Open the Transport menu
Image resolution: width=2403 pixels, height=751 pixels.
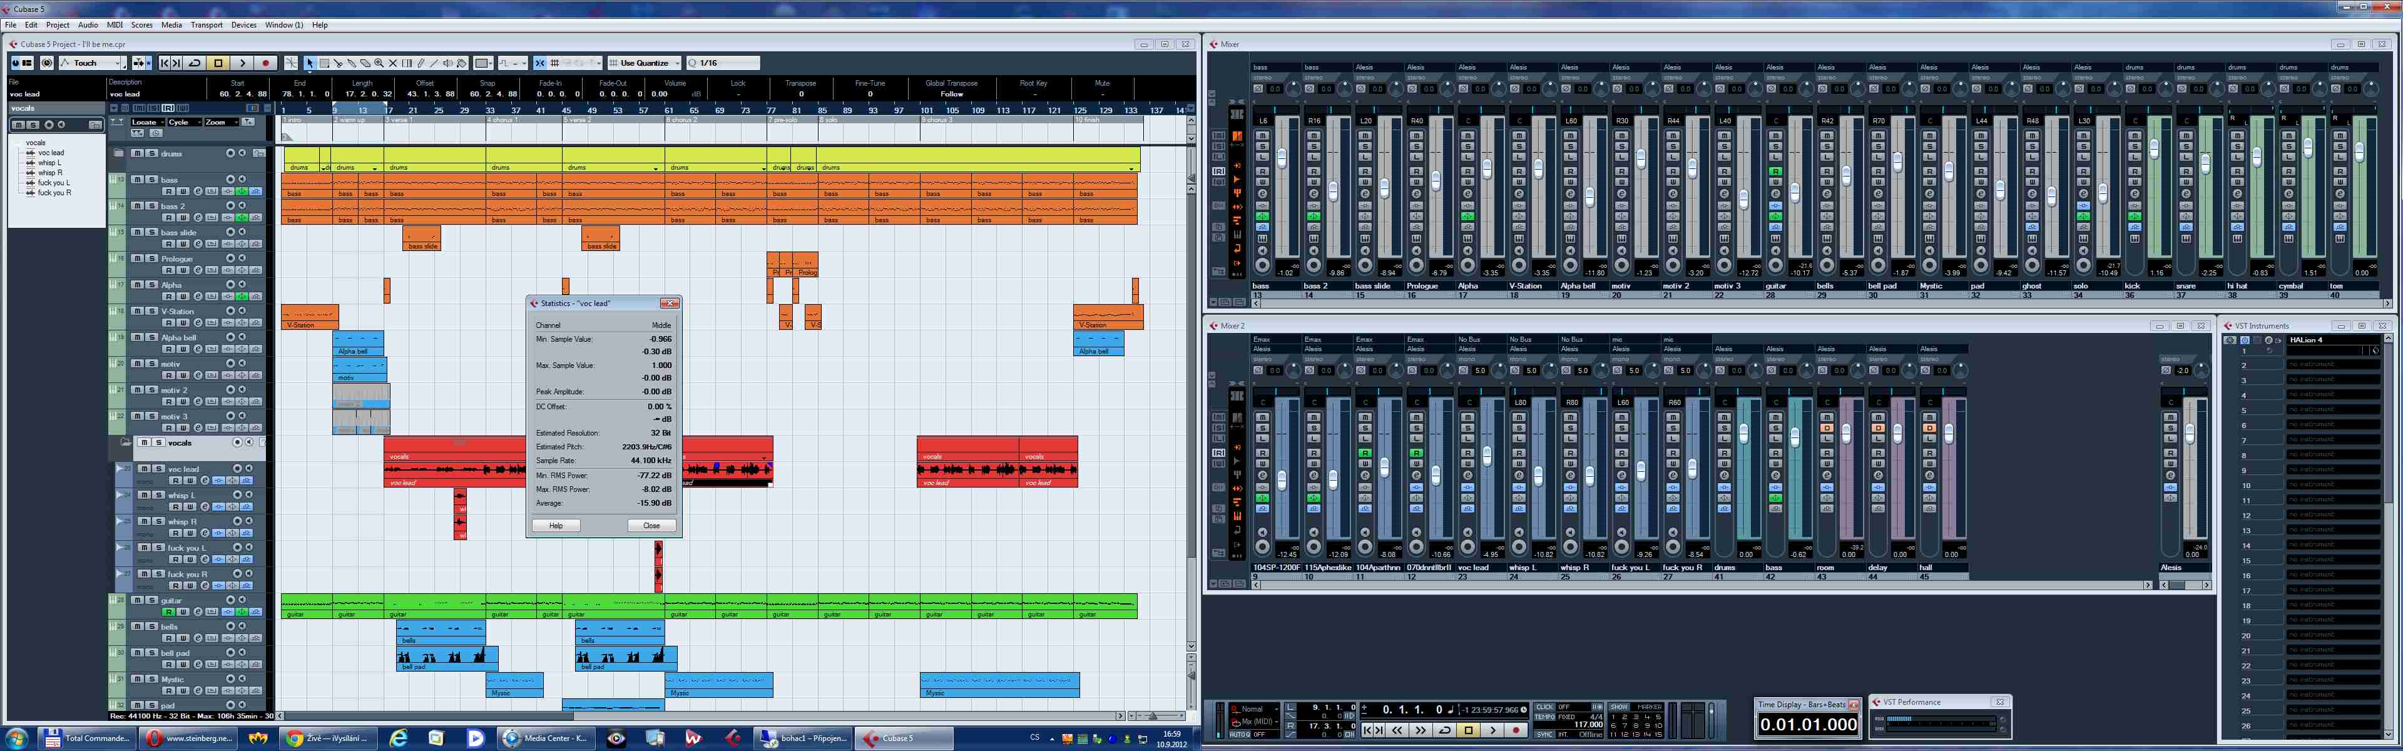tap(206, 25)
